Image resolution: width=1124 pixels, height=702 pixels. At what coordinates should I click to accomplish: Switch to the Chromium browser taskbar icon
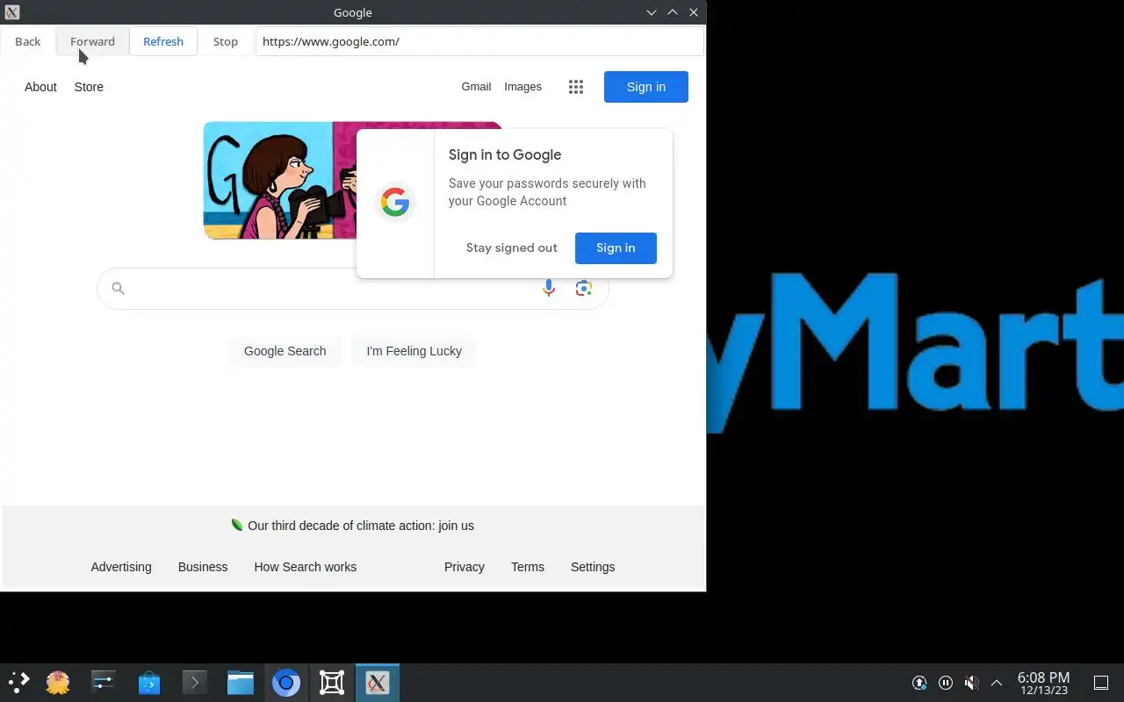click(286, 683)
